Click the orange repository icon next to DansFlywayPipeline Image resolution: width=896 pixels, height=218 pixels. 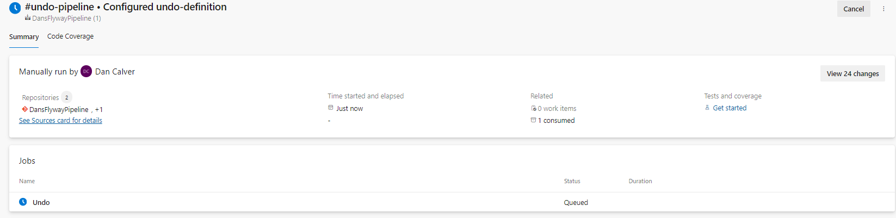click(24, 109)
